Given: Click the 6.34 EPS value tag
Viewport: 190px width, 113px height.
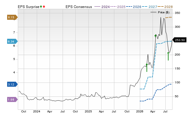Looking at the screenshot, I should (12, 41).
